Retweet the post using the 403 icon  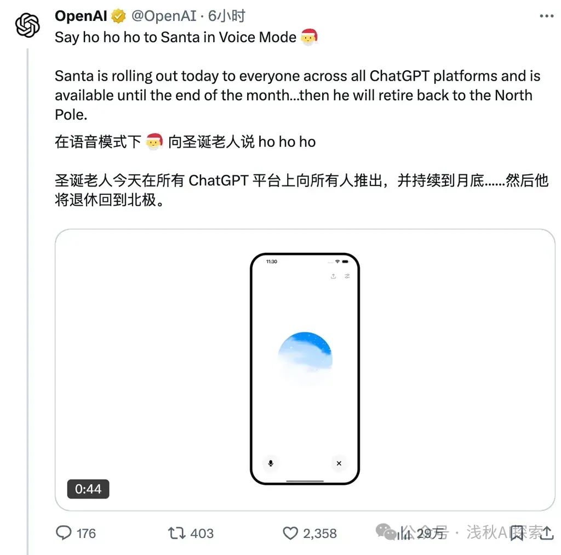(177, 533)
